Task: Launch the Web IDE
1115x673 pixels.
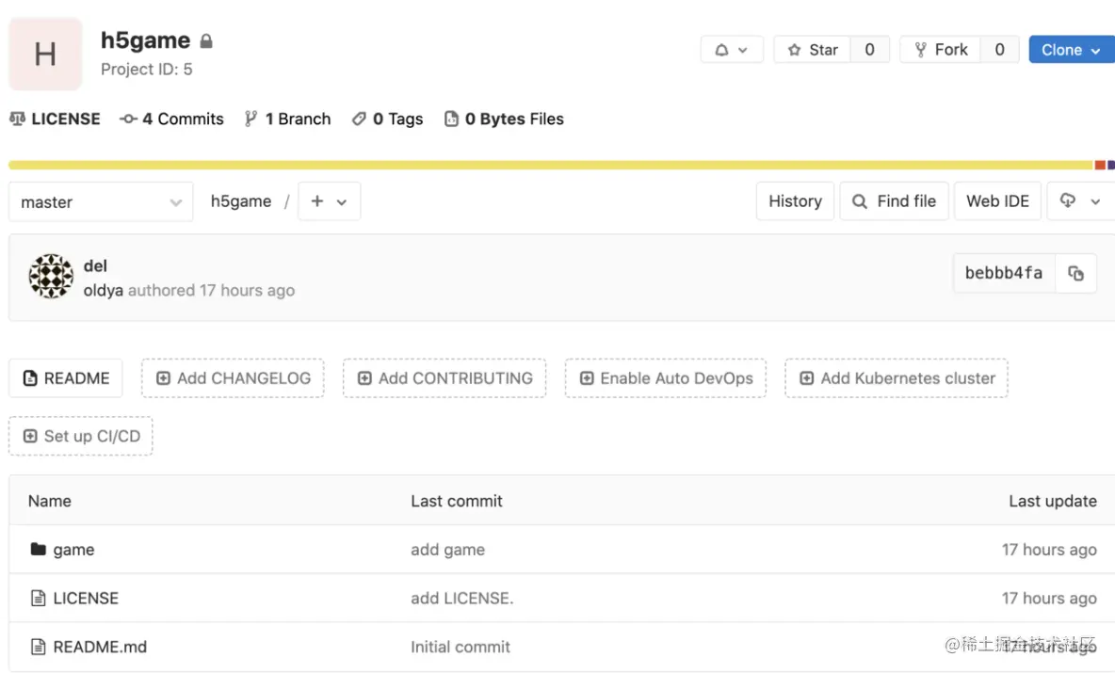Action: pyautogui.click(x=997, y=201)
